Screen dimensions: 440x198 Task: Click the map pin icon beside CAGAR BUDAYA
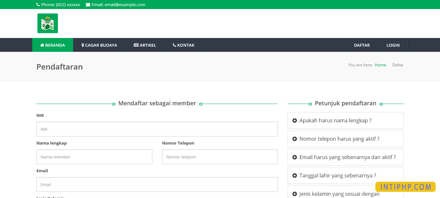coord(83,45)
